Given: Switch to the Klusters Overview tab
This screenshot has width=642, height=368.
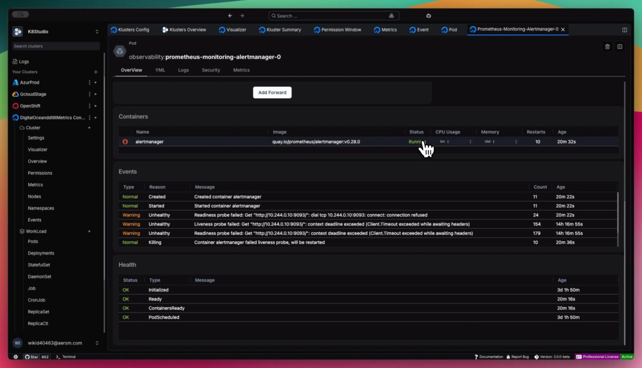Looking at the screenshot, I should click(184, 30).
